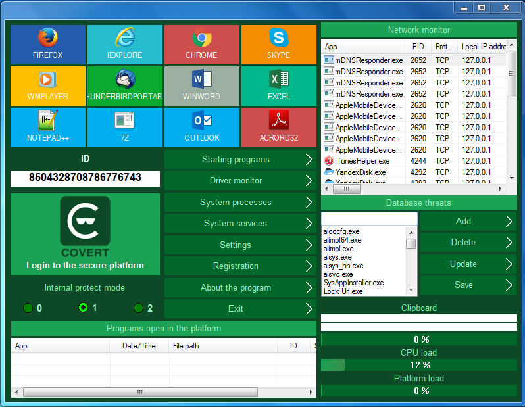The image size is (525, 407).
Task: Click Network monitor vertical scrollbar thumb
Action: tap(511, 74)
